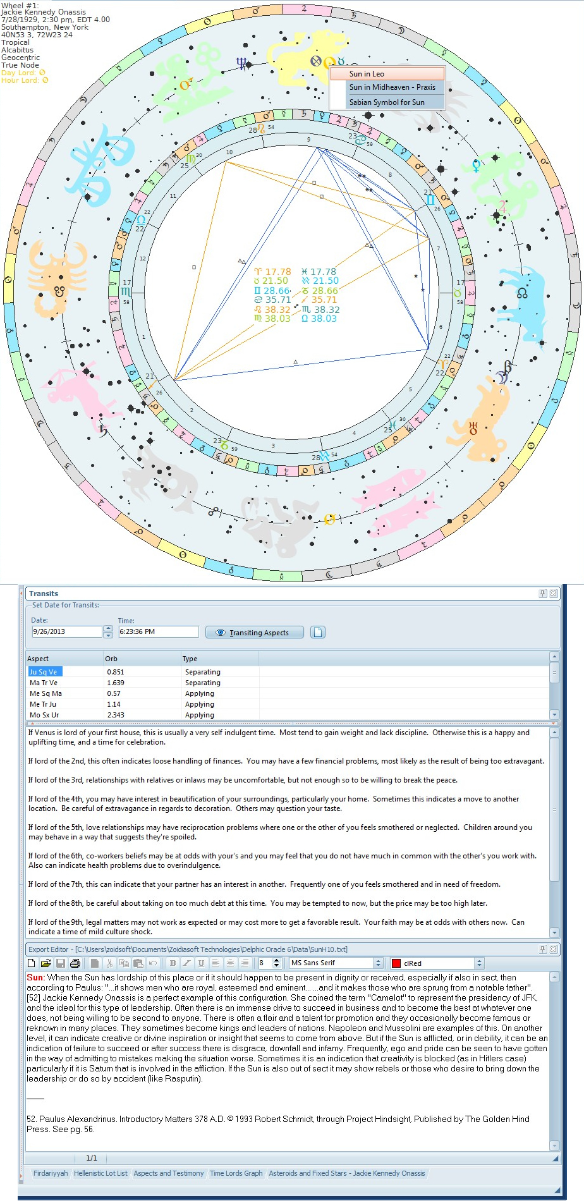This screenshot has width=584, height=1201.
Task: Choose 'Sun in Leo' from context menu
Action: pyautogui.click(x=387, y=74)
